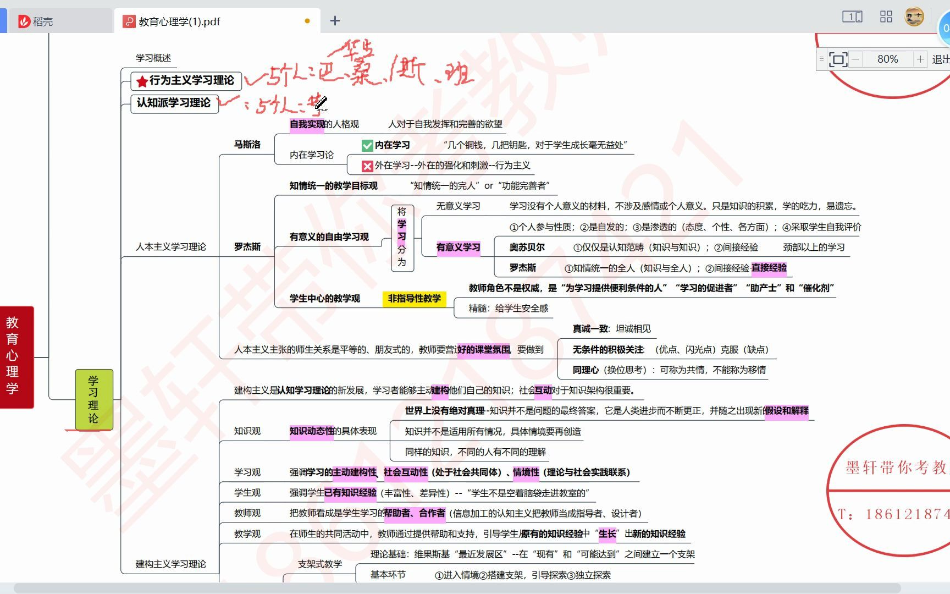Screen dimensions: 950x594
Task: Select the 认知派学习理论 node
Action: pyautogui.click(x=174, y=103)
